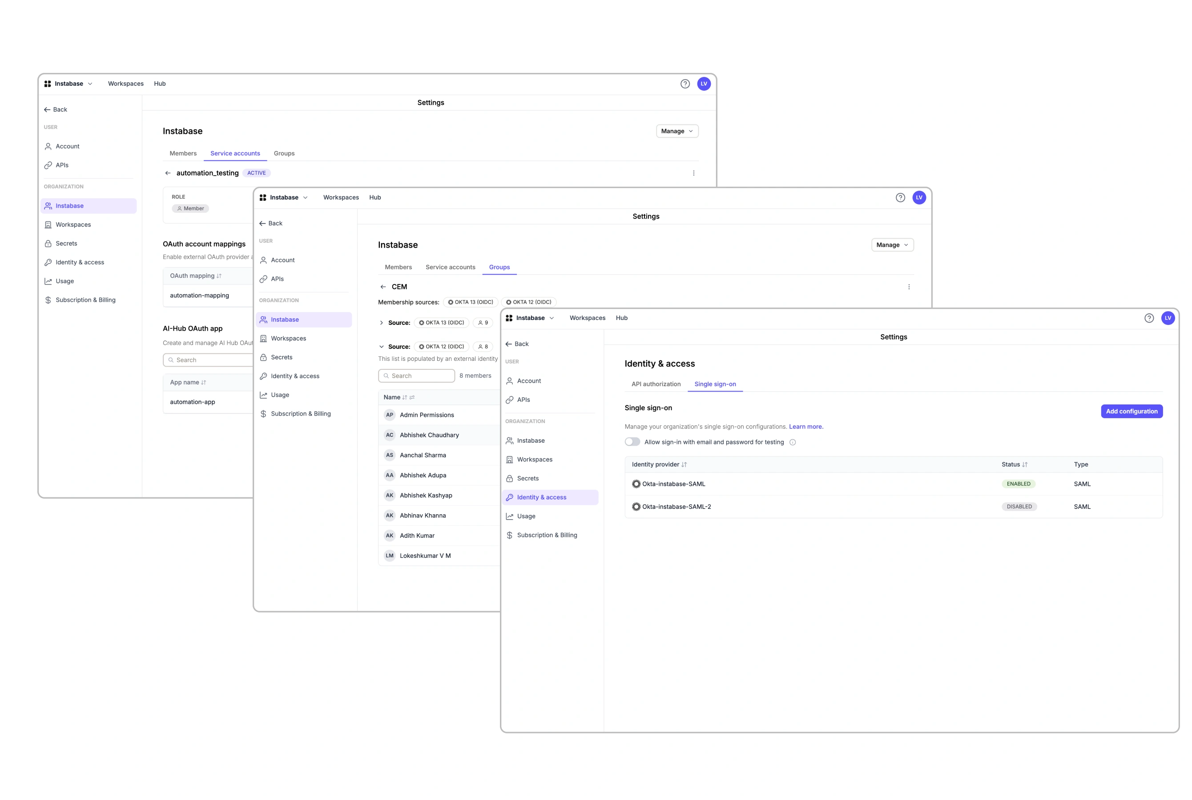Collapse OKTA 12 (OIDC) source section

coord(381,346)
